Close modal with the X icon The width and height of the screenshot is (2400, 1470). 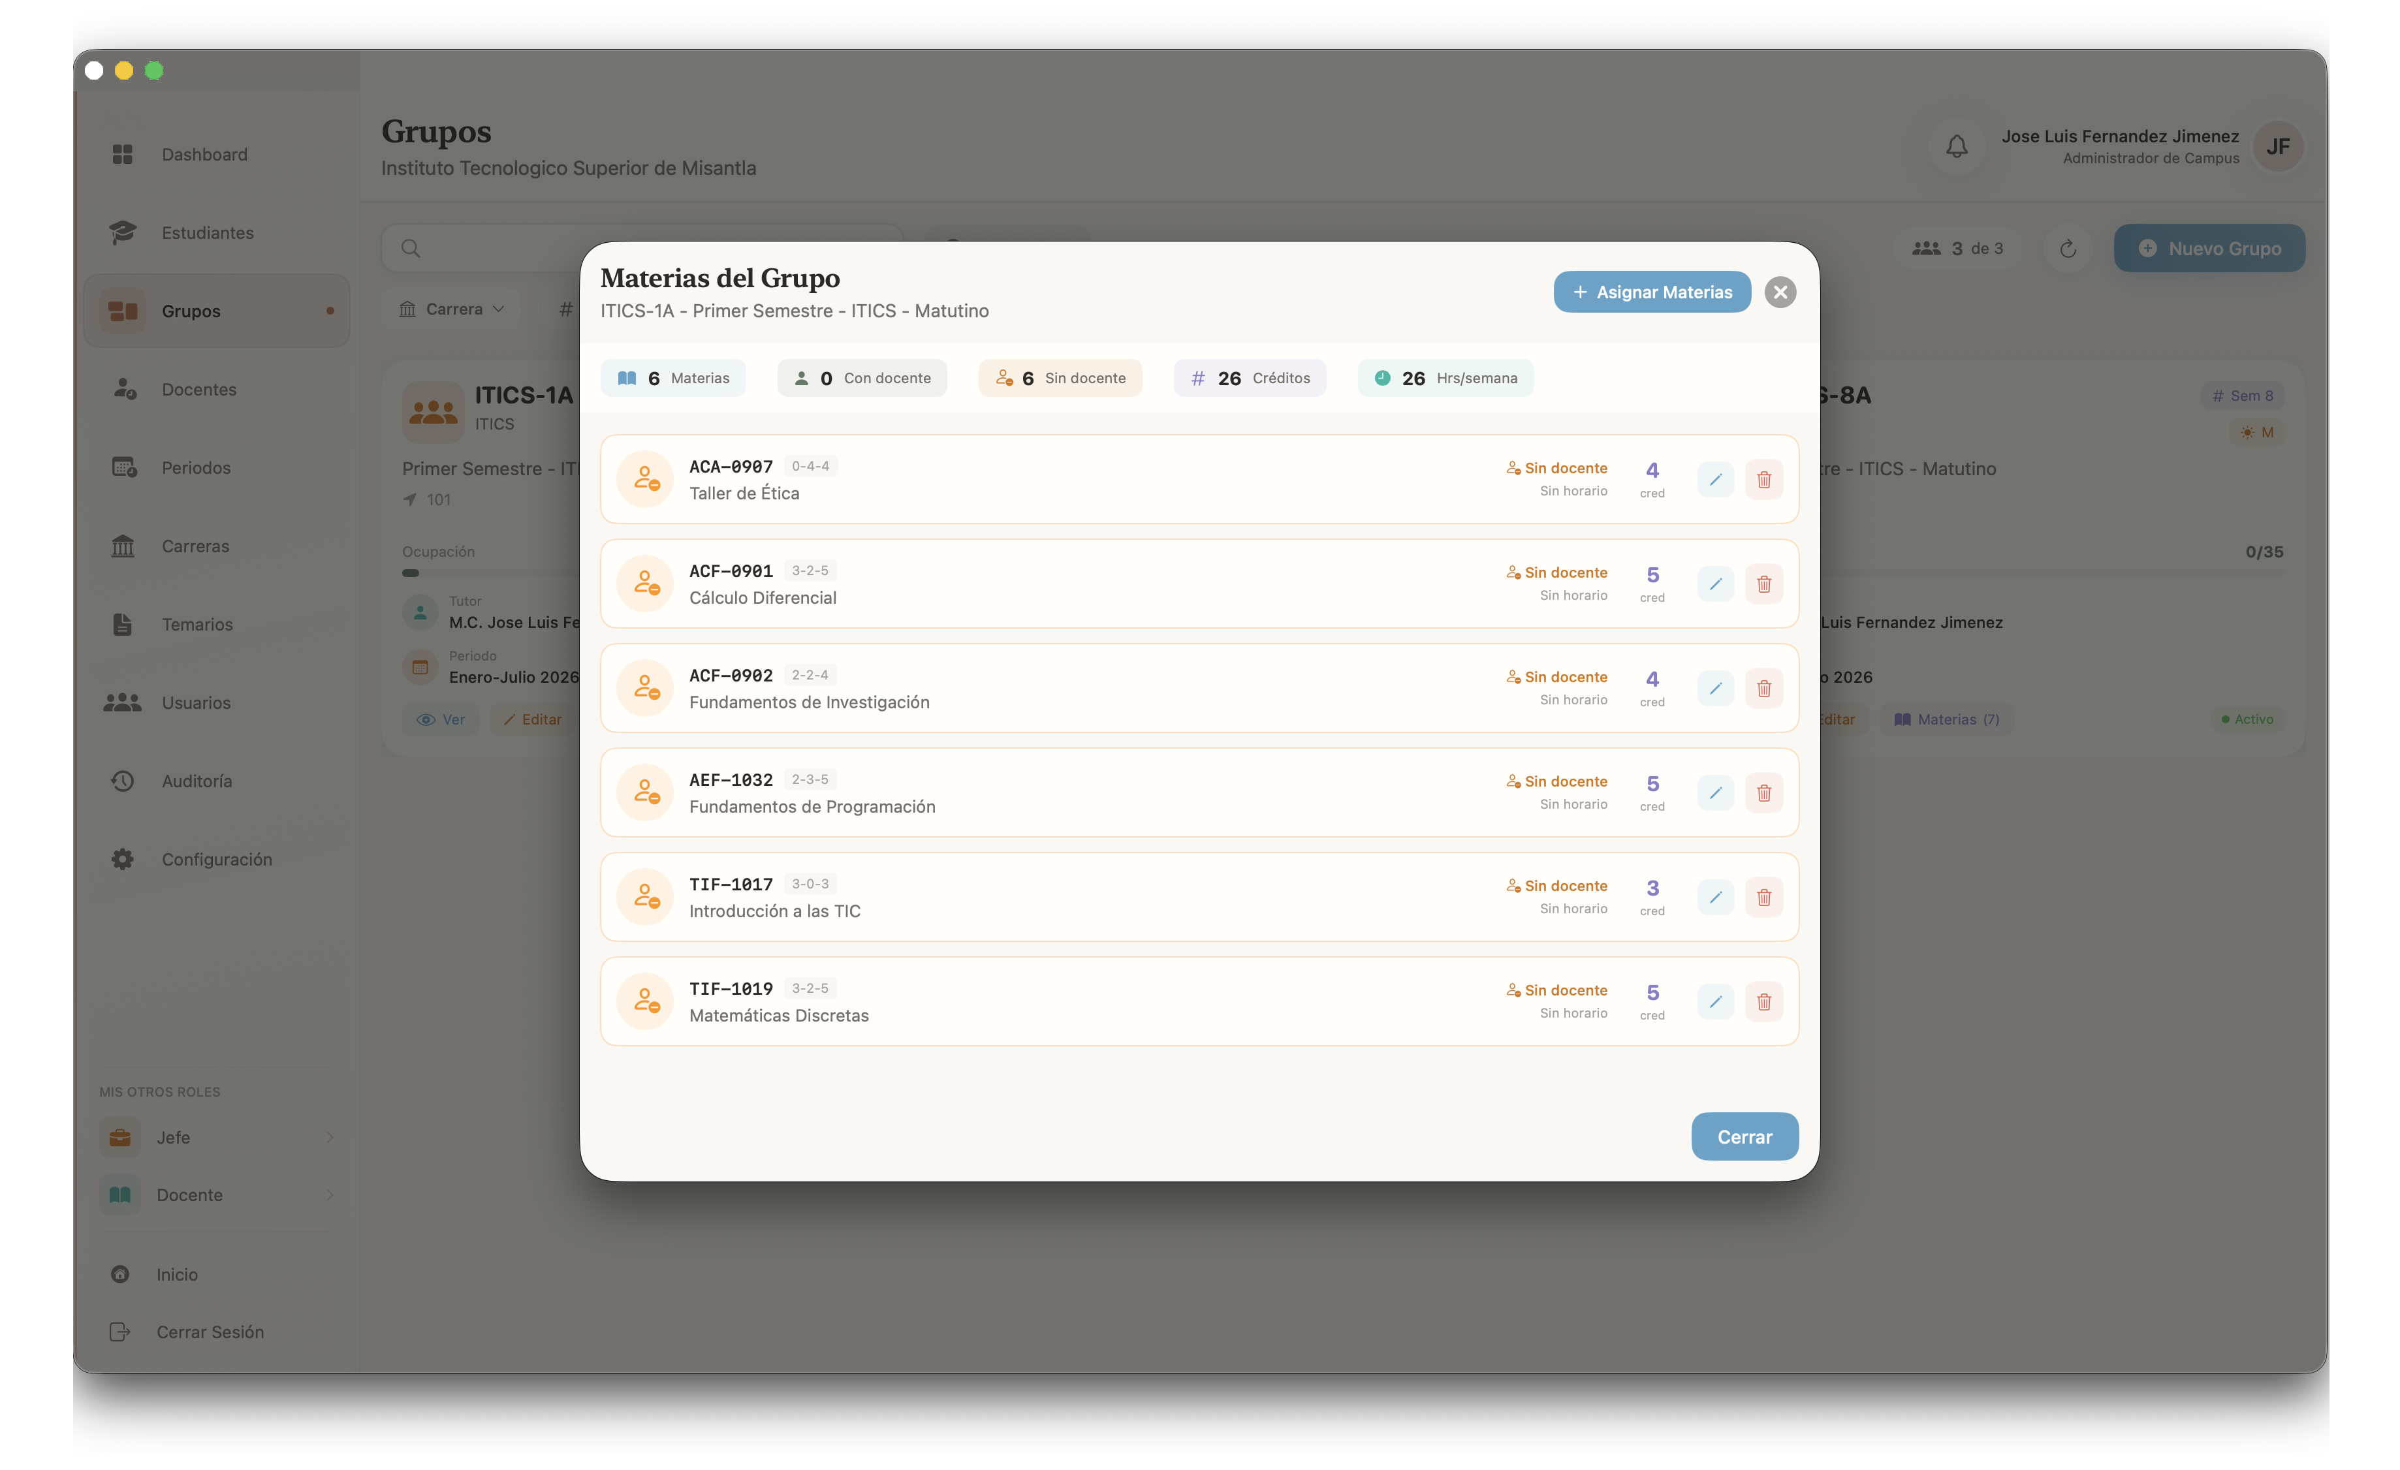click(1780, 292)
